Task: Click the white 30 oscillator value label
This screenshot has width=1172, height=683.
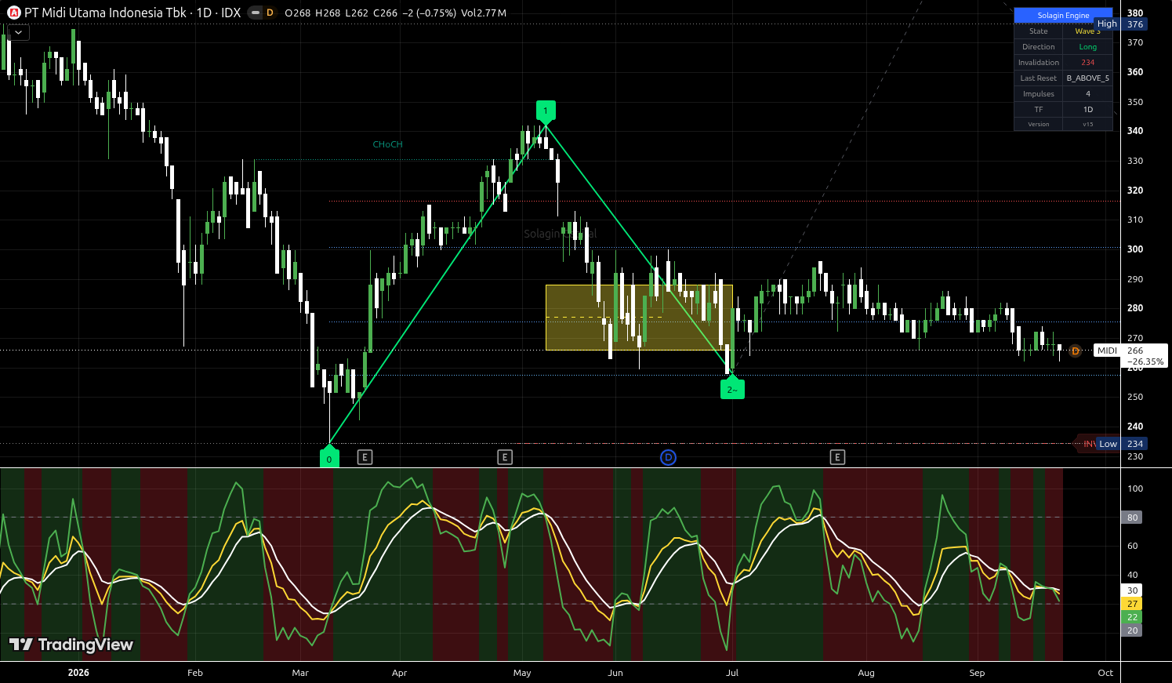Action: pyautogui.click(x=1132, y=590)
